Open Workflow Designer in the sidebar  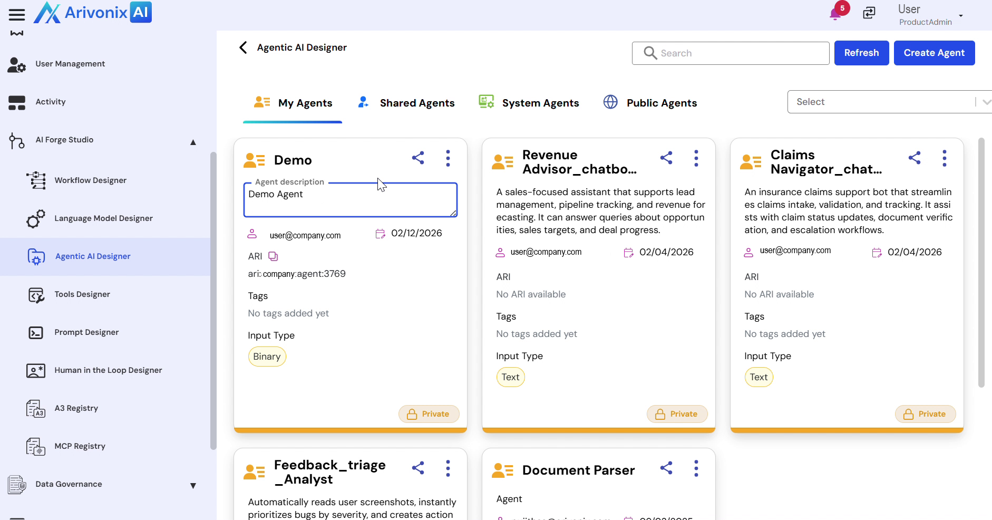click(x=90, y=180)
